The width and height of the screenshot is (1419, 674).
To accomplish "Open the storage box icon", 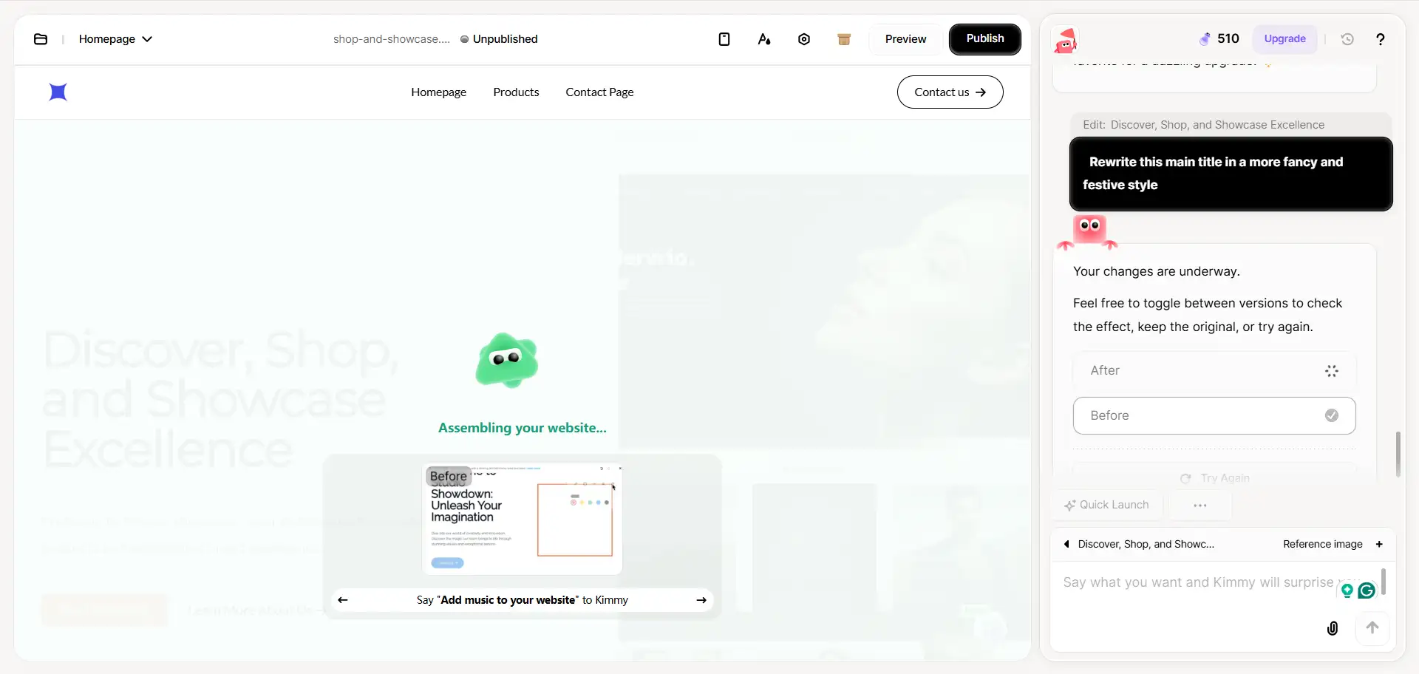I will point(844,39).
